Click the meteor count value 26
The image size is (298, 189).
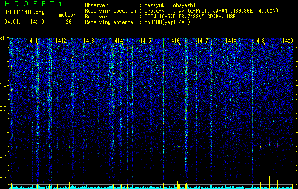pyautogui.click(x=69, y=22)
